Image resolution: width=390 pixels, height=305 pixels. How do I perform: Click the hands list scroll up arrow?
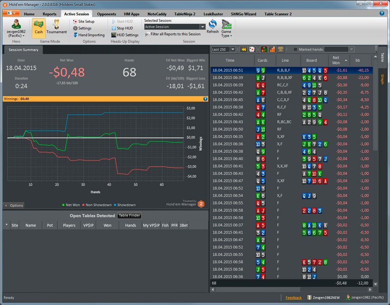point(375,57)
